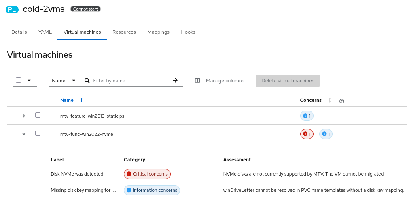The height and width of the screenshot is (197, 407).
Task: Check the mtv-func-win2022-nvme row checkbox
Action: 38,133
